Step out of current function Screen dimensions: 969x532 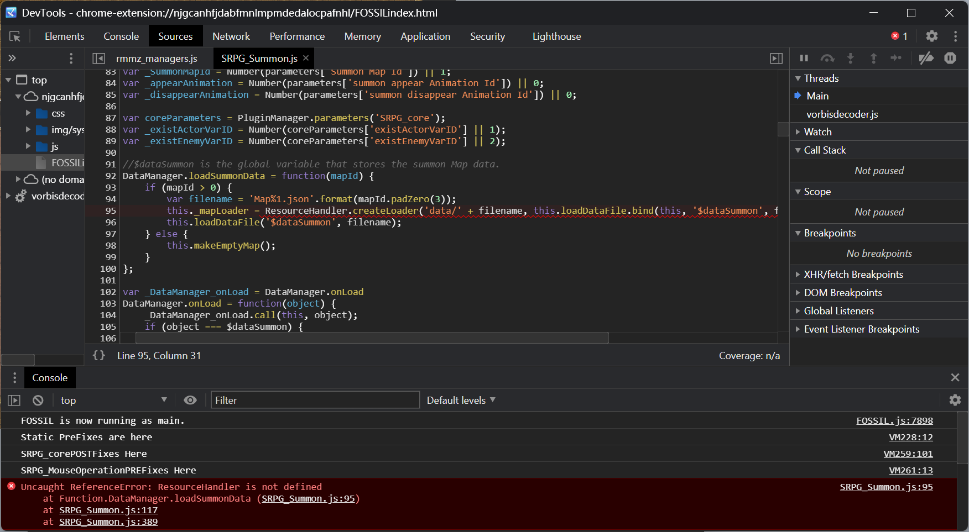point(873,58)
